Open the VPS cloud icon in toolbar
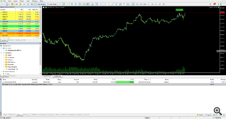Screen dimensions: 226x119 (x=28, y=4)
